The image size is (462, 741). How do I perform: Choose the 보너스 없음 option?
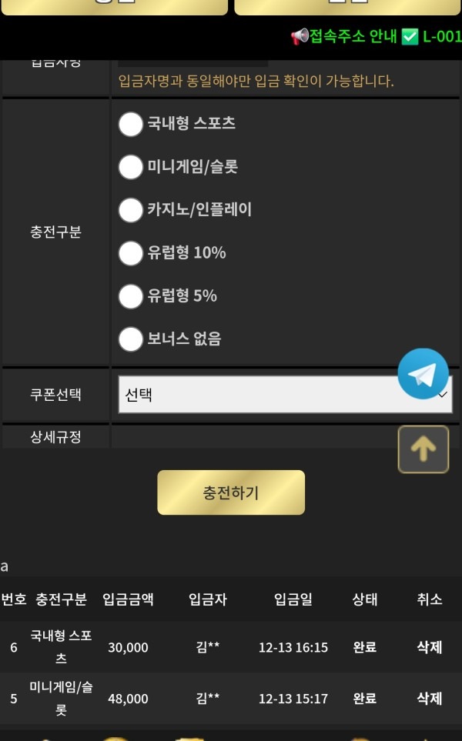point(131,339)
